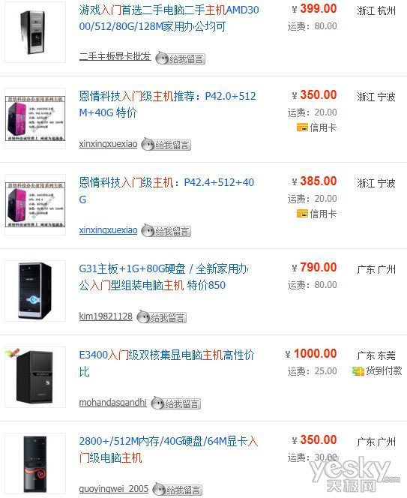
Task: Open the 恩情科技 P42.0+512M+40G 特价 listing
Action: click(x=167, y=104)
